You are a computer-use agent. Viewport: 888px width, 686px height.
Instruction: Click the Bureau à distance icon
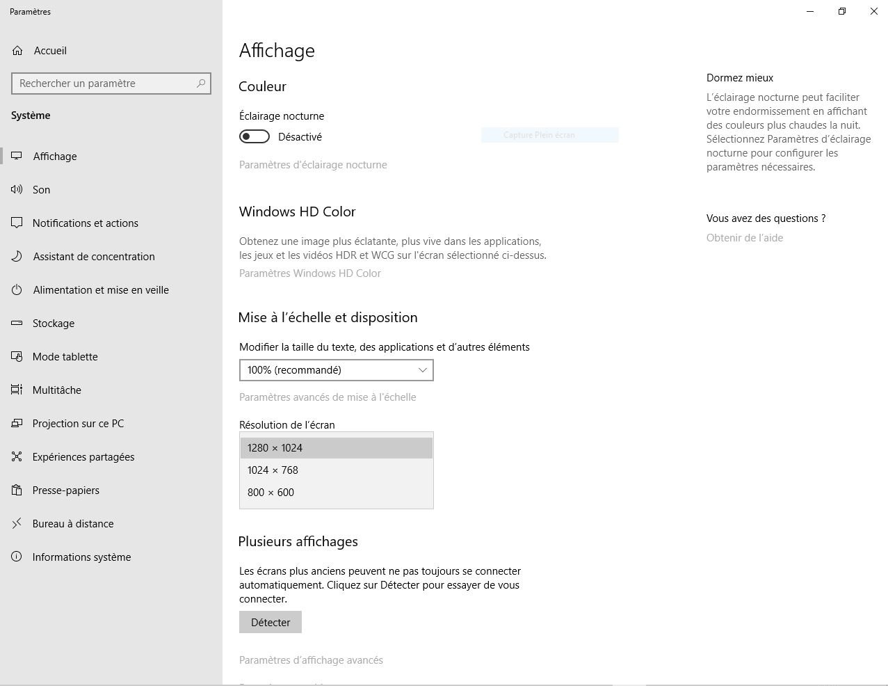coord(17,524)
